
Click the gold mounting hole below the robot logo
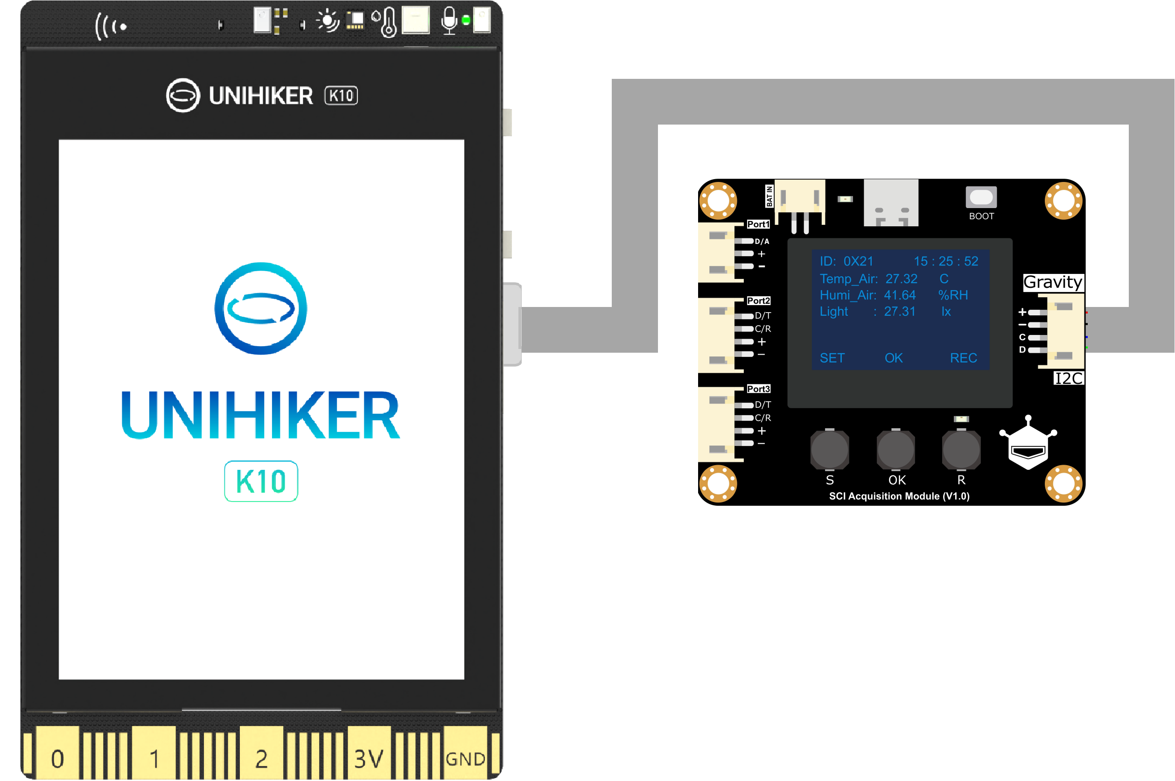[1063, 484]
